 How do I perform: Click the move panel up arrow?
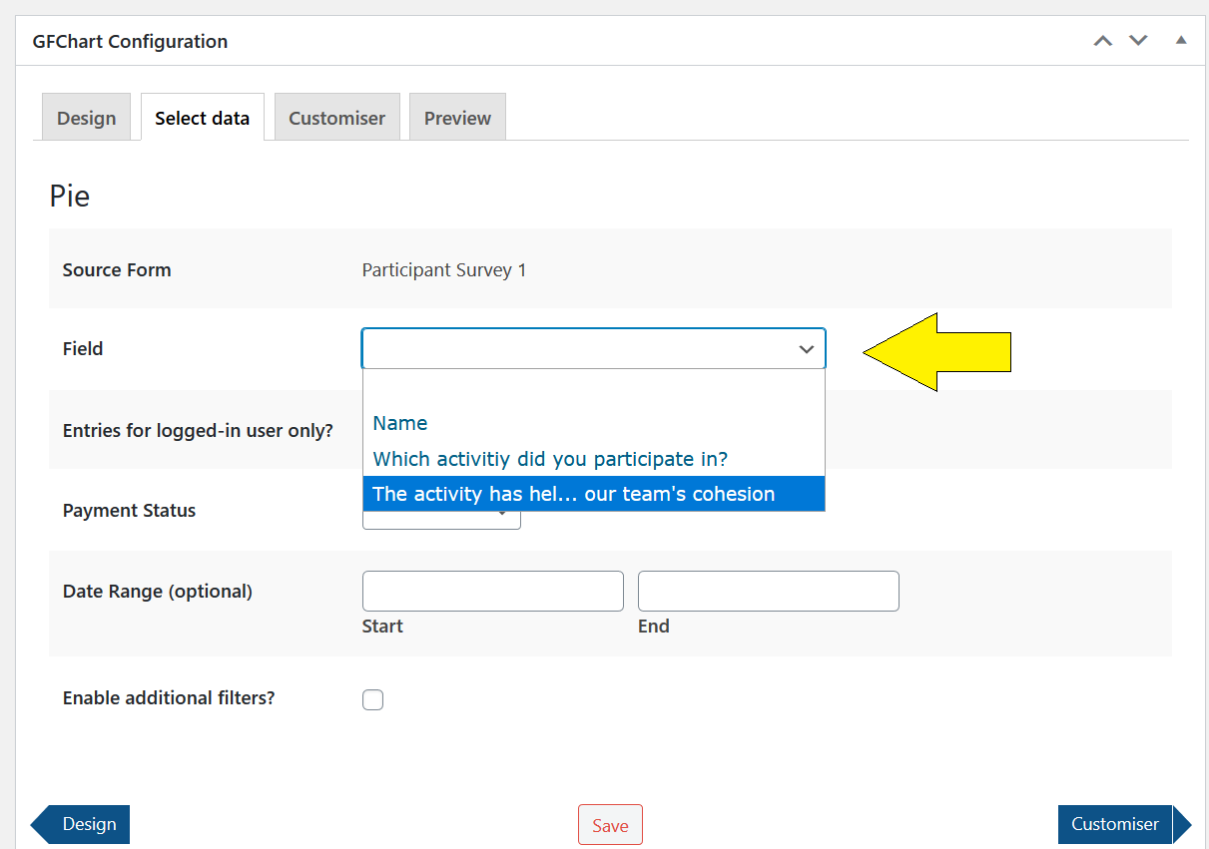pos(1102,41)
